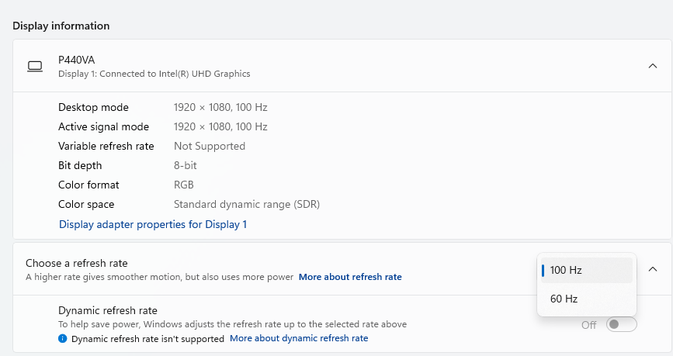Click the Active signal mode label
The height and width of the screenshot is (356, 673).
pyautogui.click(x=103, y=126)
